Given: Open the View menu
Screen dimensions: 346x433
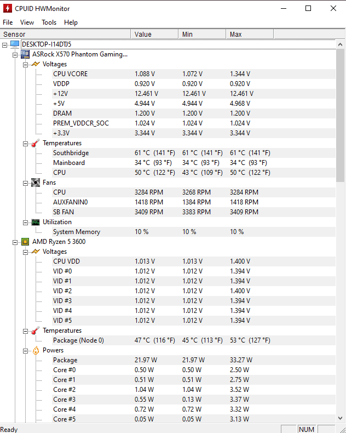Looking at the screenshot, I should [27, 22].
